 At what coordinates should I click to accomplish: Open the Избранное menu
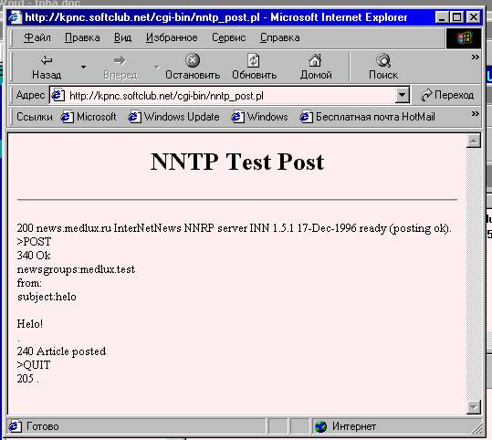pos(172,37)
